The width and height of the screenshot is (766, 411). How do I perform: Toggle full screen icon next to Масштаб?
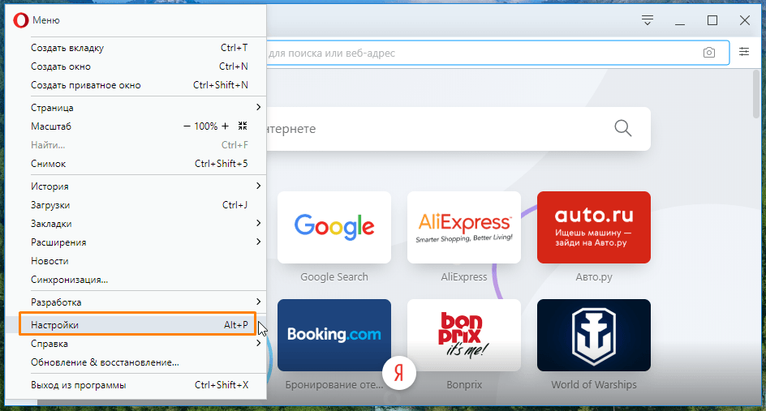pos(243,126)
